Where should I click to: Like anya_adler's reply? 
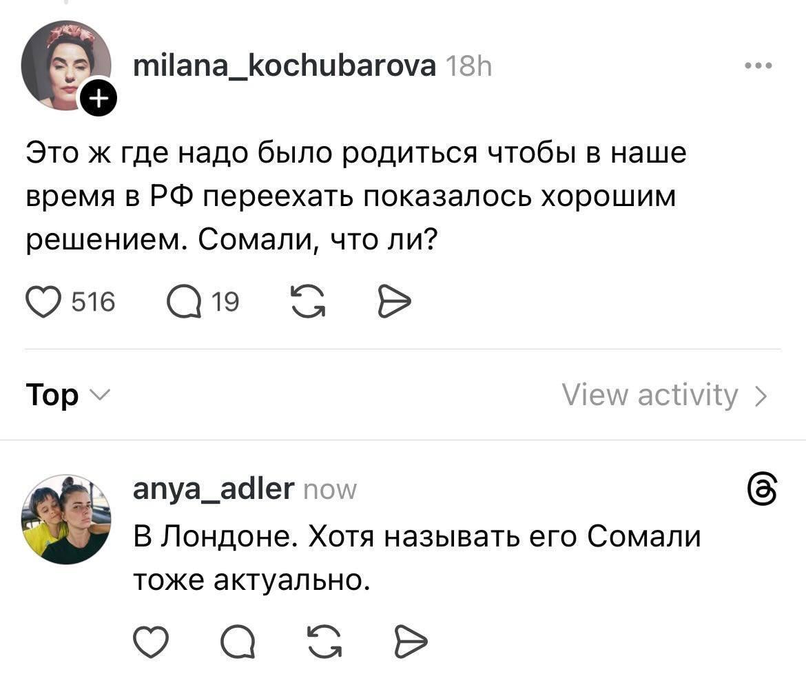149,642
